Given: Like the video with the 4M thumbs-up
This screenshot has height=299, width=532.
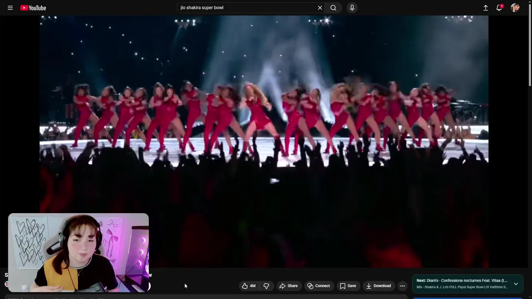Looking at the screenshot, I should (x=249, y=286).
